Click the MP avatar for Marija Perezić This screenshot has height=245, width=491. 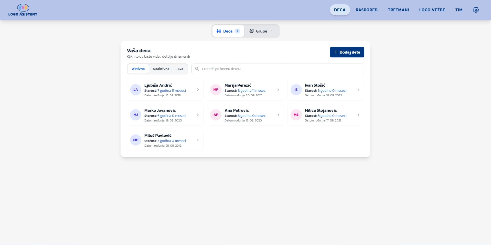(x=216, y=90)
